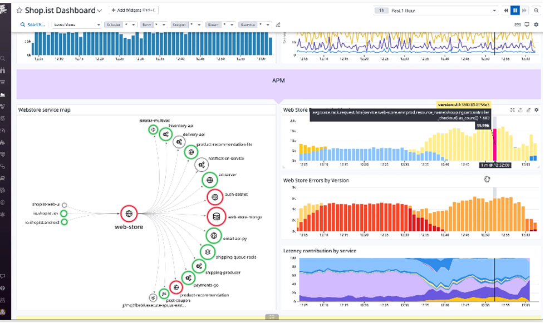The height and width of the screenshot is (323, 545).
Task: Pause live dashboard updates
Action: [515, 11]
